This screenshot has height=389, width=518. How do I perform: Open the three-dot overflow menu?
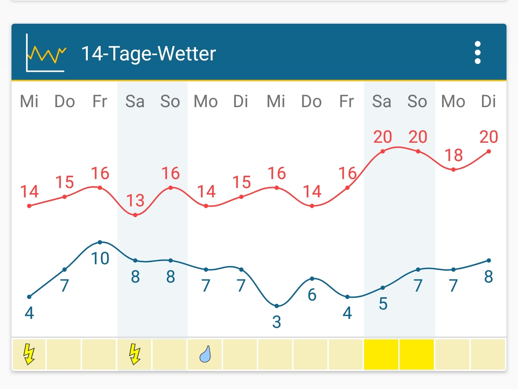[x=477, y=52]
